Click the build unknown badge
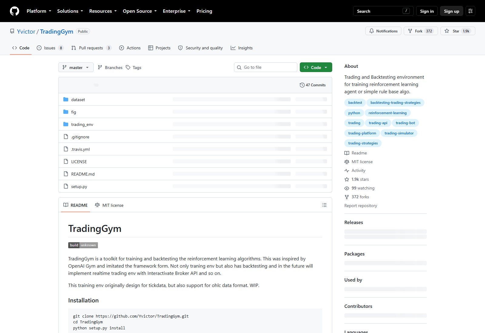The width and height of the screenshot is (485, 333). [83, 245]
